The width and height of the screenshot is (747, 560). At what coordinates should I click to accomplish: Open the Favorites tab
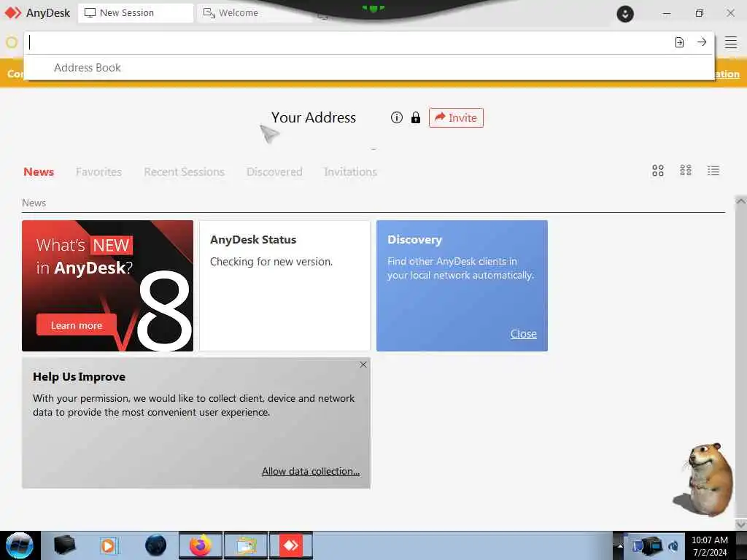98,172
